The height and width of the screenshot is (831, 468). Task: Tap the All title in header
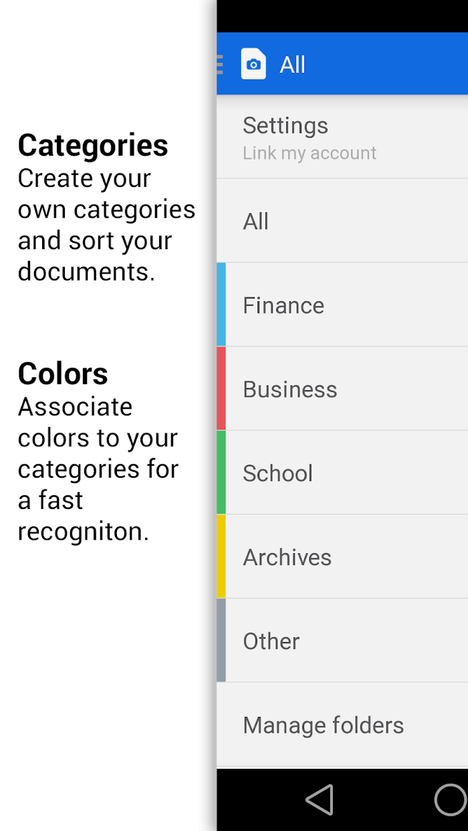pos(292,65)
